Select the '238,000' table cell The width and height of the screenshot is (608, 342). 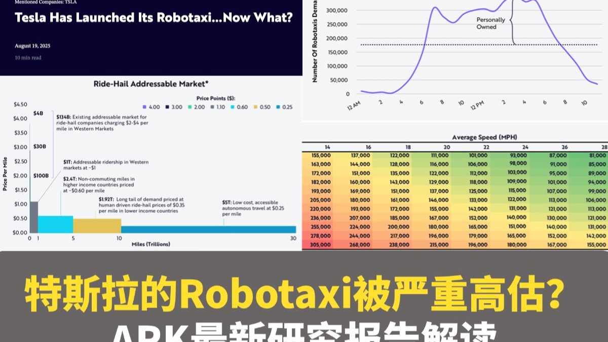click(399, 245)
